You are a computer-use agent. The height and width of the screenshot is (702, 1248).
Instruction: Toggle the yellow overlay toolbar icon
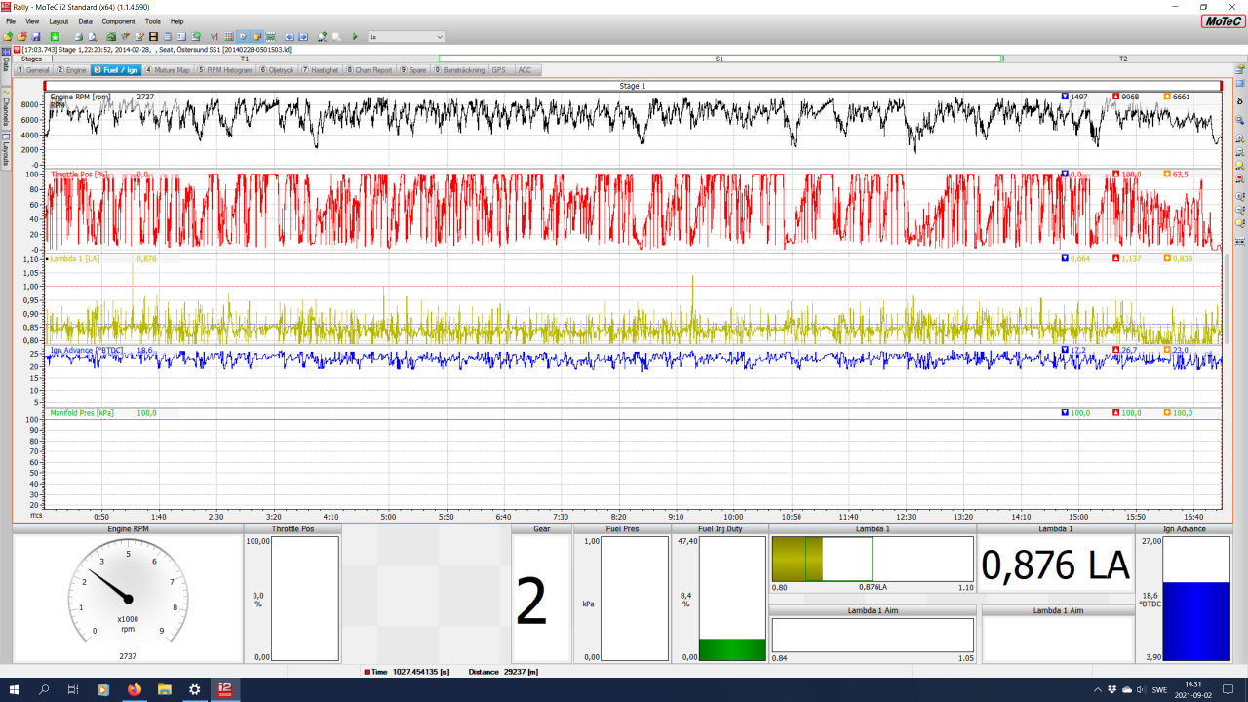pyautogui.click(x=256, y=37)
